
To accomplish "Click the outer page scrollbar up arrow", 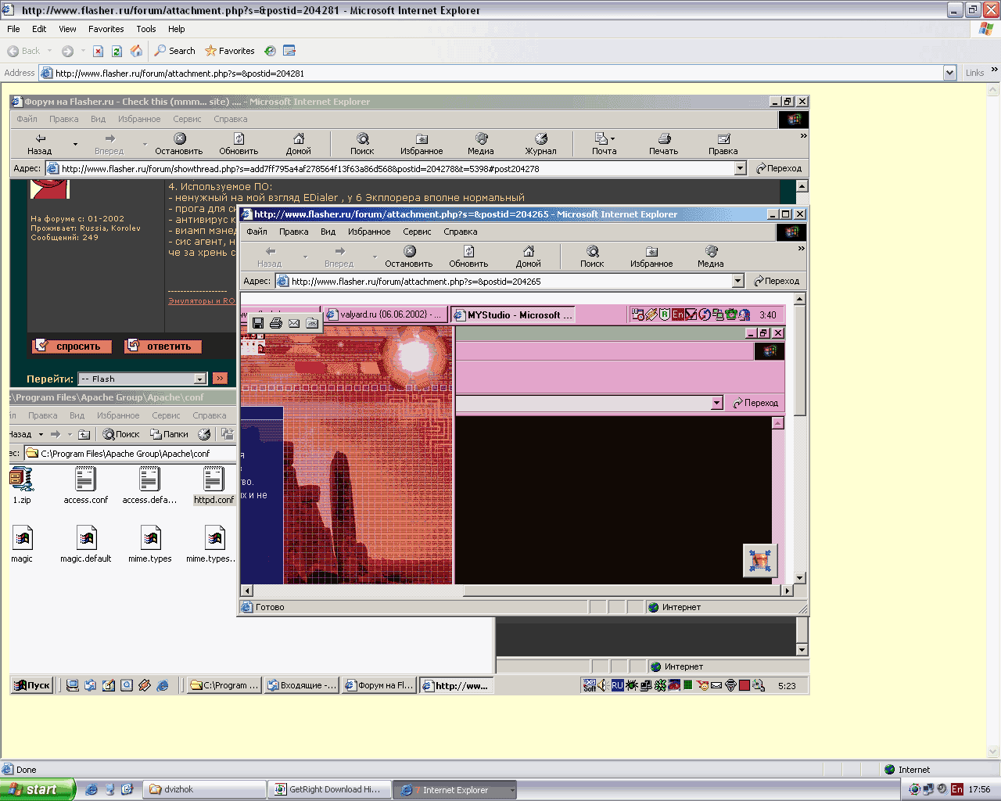I will (x=994, y=88).
